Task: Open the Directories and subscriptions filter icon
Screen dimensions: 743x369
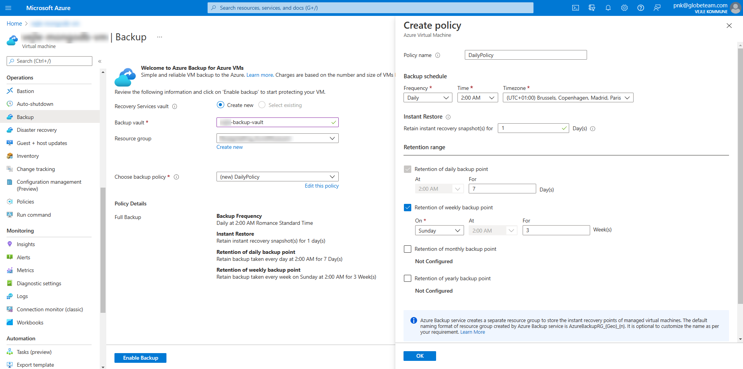Action: point(592,8)
